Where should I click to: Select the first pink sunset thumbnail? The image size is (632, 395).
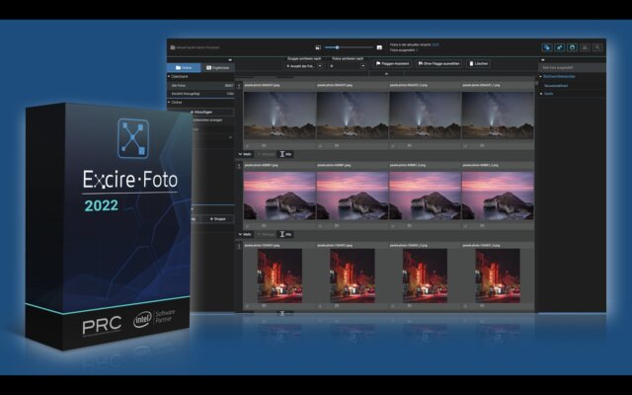click(x=279, y=196)
